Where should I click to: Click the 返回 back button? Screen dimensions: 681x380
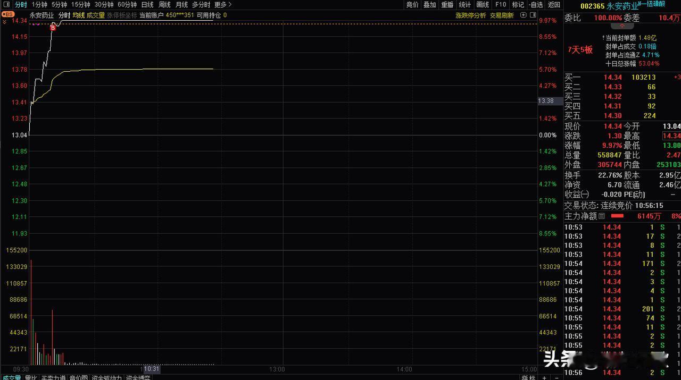tap(554, 5)
